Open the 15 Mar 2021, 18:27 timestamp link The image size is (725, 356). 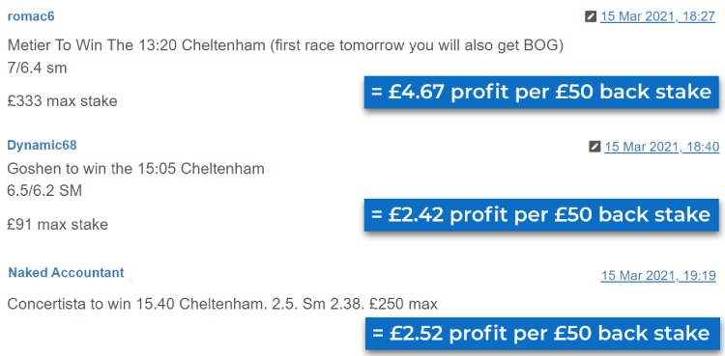click(658, 17)
